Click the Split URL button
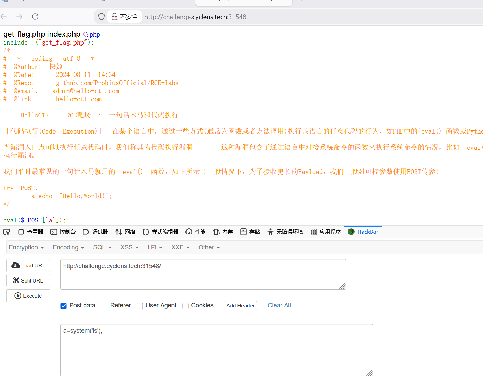483x376 pixels. [x=28, y=280]
